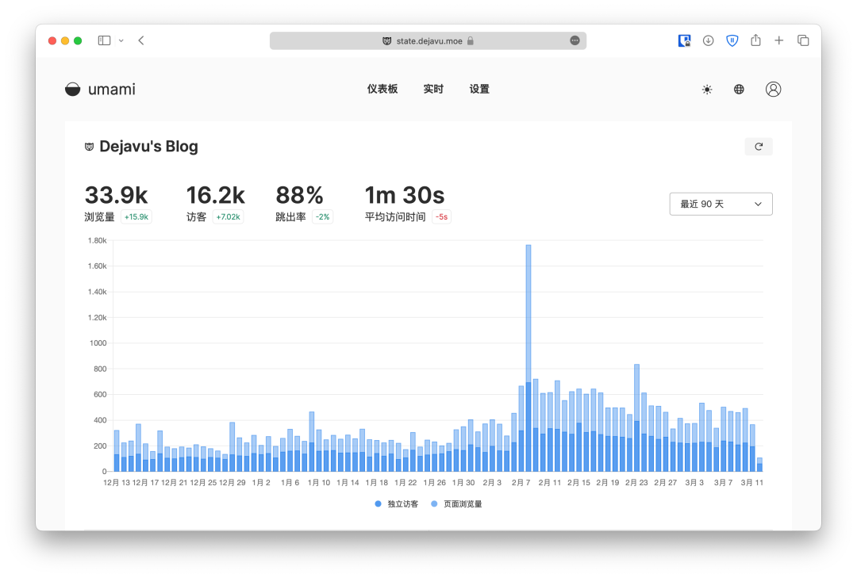Click the 1月 10 axis label
857x578 pixels.
pos(319,482)
